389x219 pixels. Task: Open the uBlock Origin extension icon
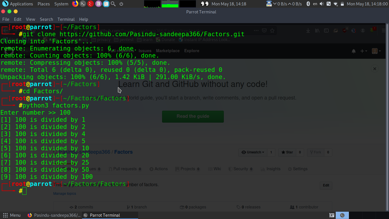(x=344, y=31)
